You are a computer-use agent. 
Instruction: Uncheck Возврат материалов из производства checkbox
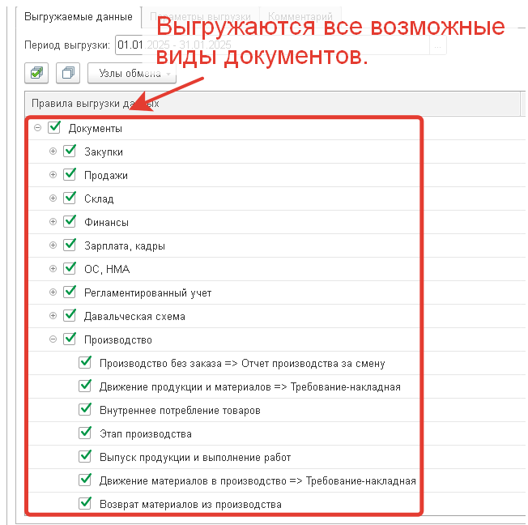(85, 503)
